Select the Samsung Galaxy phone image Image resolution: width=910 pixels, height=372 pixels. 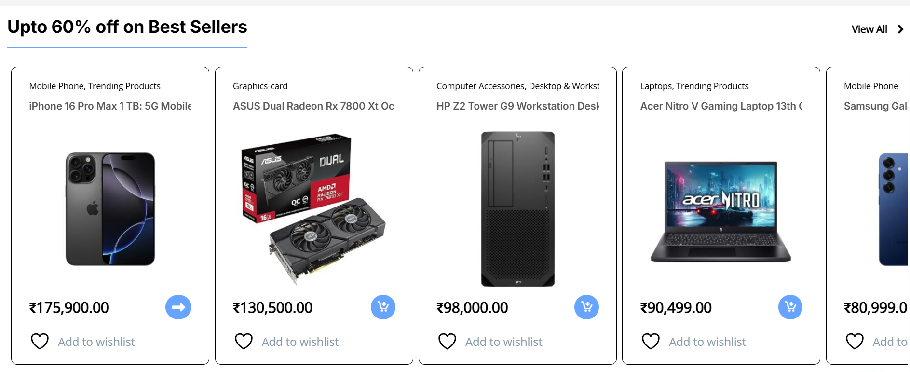pyautogui.click(x=894, y=209)
